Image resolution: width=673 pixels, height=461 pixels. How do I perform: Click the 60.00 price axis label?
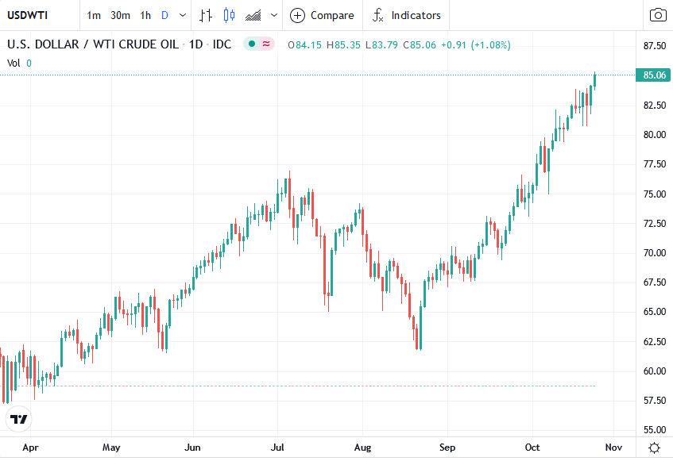pos(655,371)
